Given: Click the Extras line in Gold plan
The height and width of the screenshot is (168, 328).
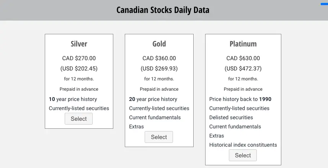Looking at the screenshot, I should [136, 126].
